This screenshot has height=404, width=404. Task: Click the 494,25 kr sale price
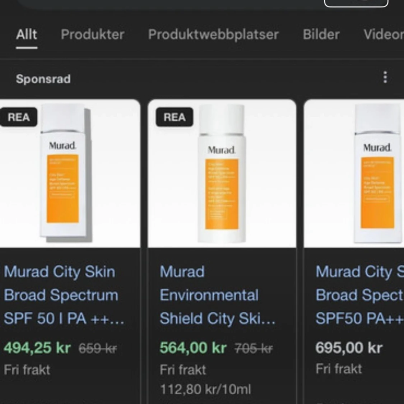click(x=37, y=348)
